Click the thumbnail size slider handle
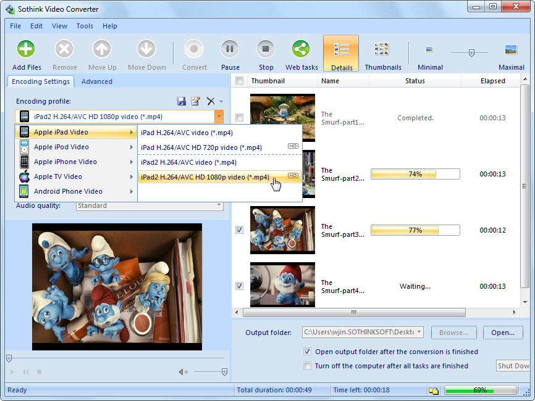The image size is (535, 401). point(471,53)
